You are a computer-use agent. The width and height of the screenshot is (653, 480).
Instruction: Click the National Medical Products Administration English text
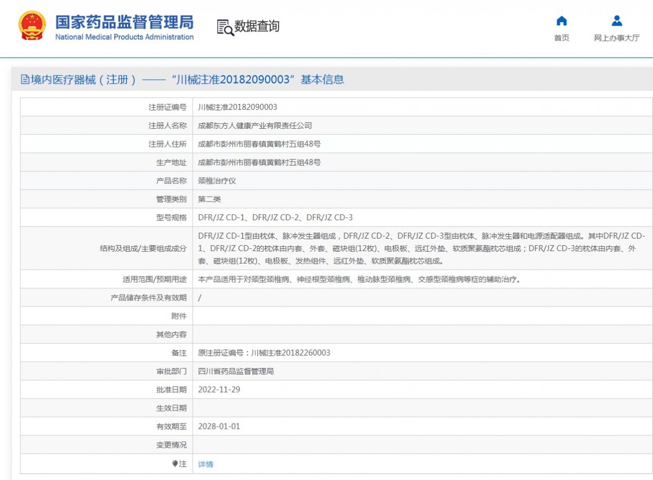tap(124, 37)
